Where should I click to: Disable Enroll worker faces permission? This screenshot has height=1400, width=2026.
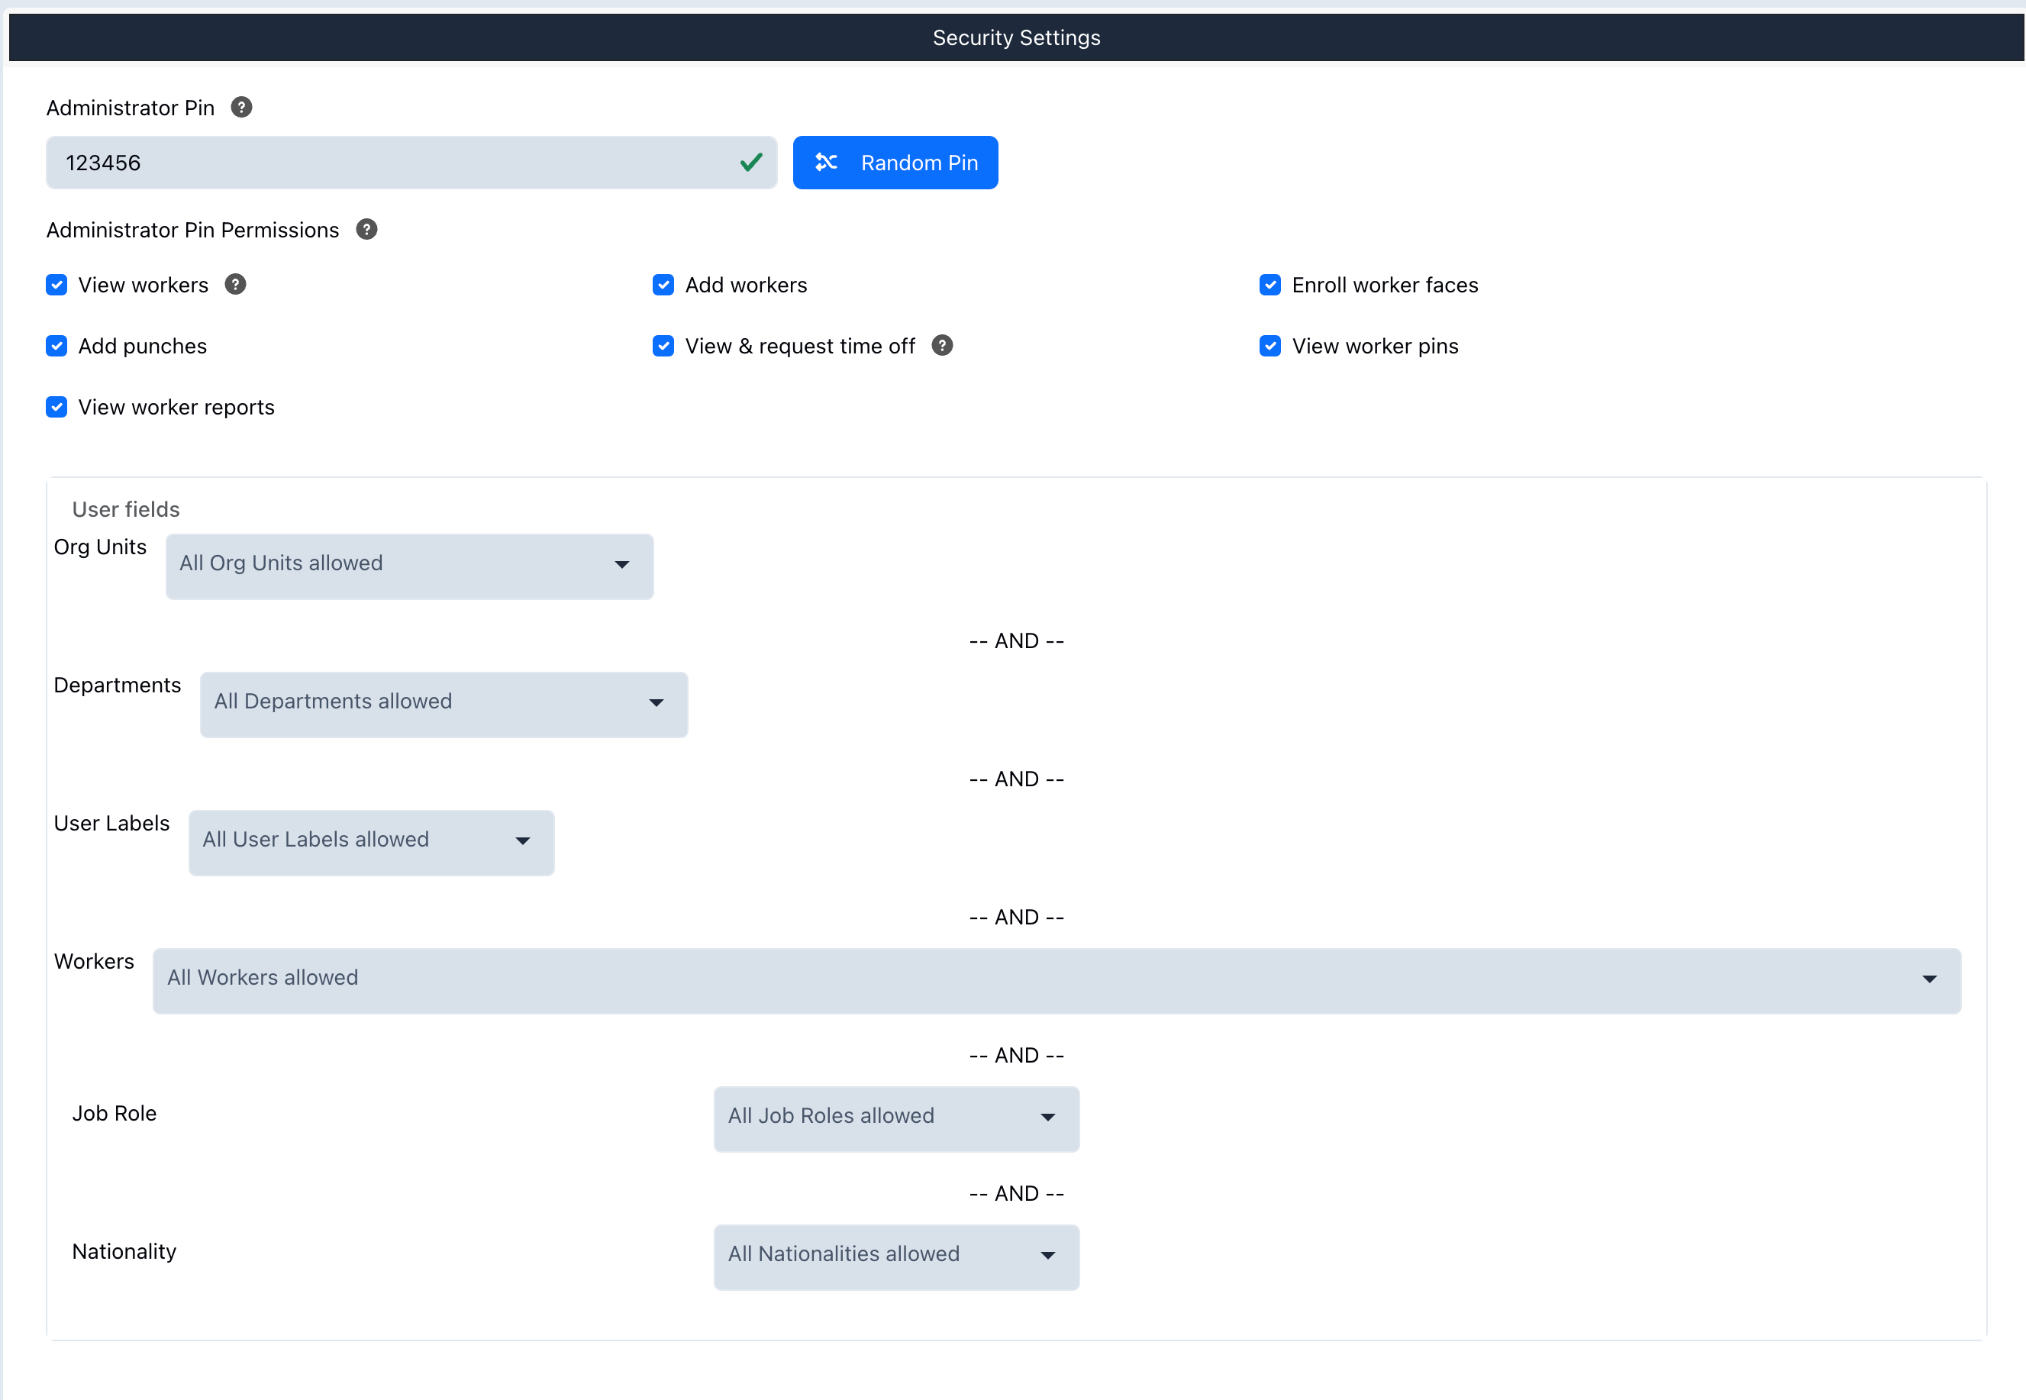(1270, 285)
